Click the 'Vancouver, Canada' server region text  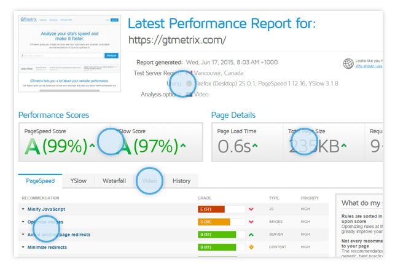219,73
